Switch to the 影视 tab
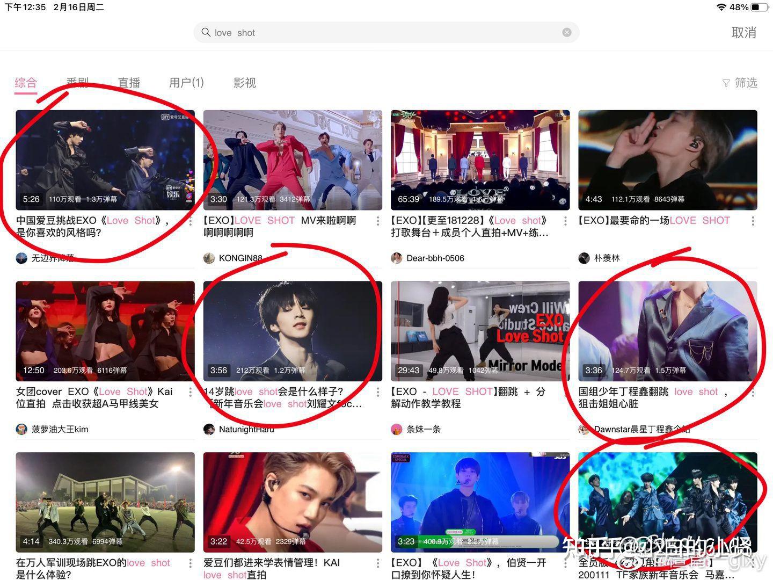 pos(245,83)
